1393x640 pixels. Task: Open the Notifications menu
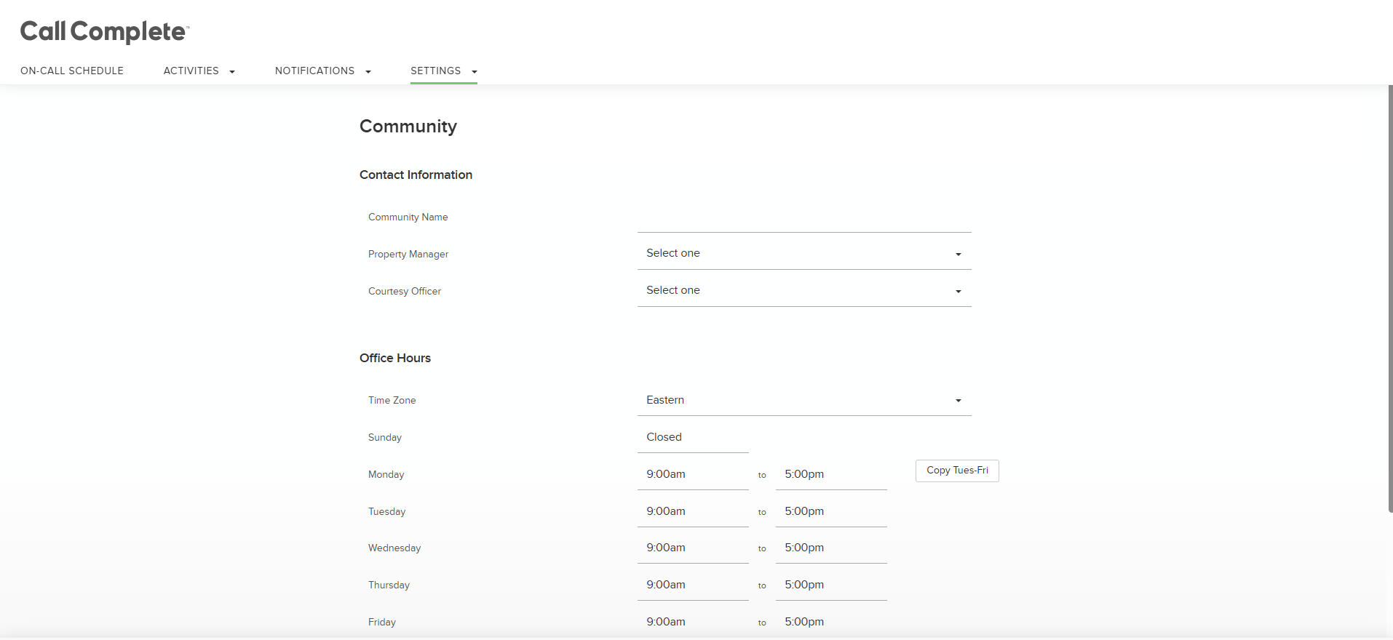pos(322,71)
